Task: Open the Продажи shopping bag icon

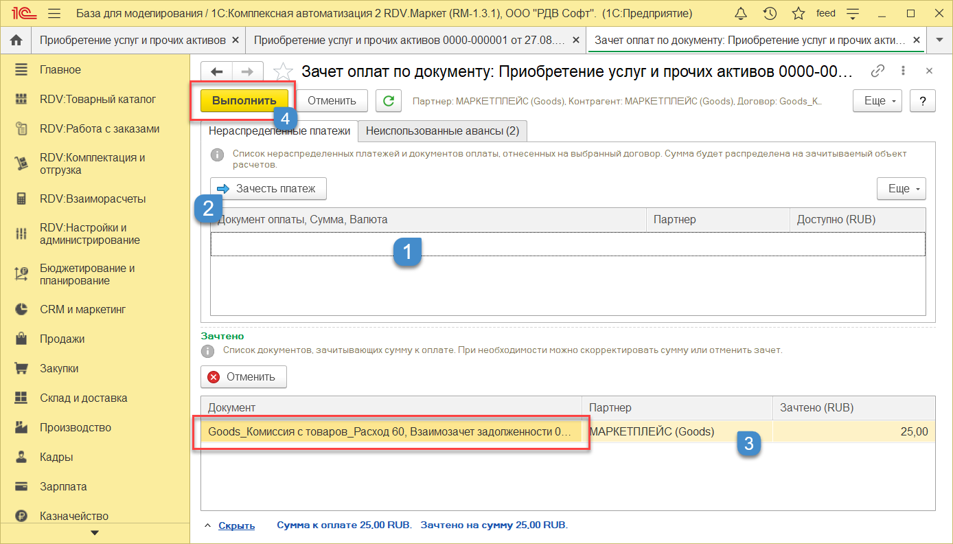Action: tap(21, 339)
